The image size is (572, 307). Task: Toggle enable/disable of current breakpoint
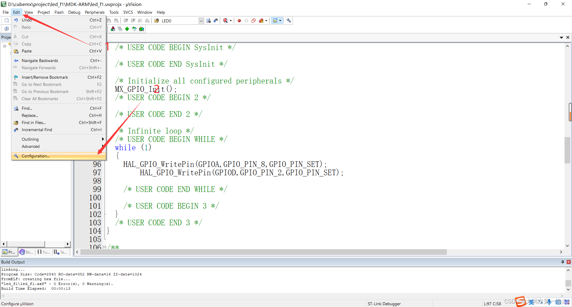246,20
